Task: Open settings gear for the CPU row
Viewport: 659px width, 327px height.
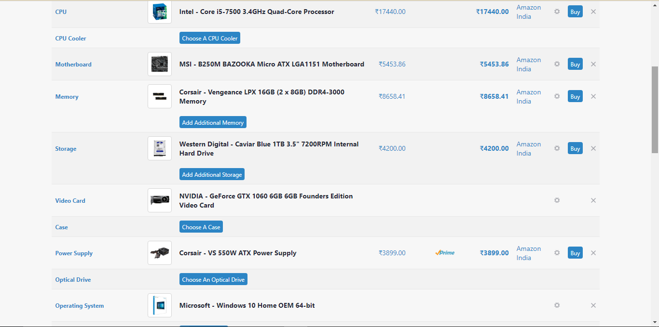Action: [x=557, y=12]
